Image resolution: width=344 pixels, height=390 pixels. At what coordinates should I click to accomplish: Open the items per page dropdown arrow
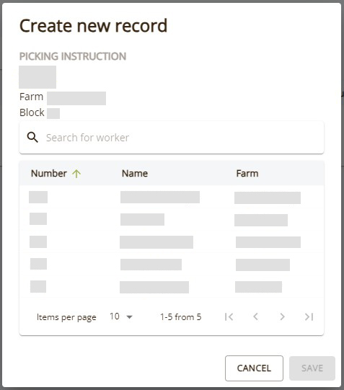click(129, 317)
